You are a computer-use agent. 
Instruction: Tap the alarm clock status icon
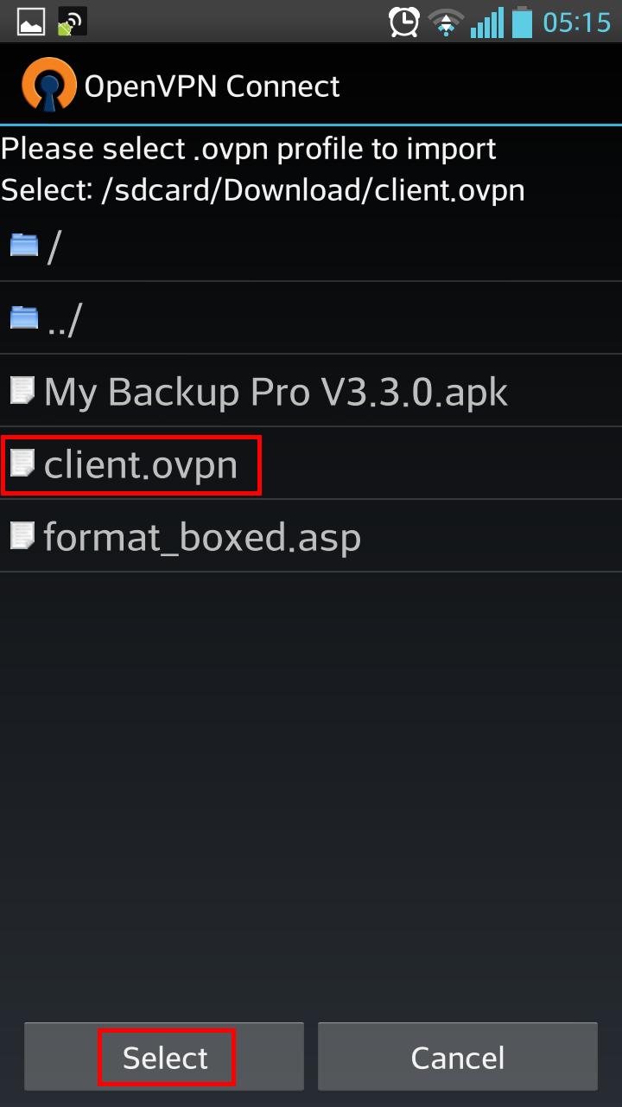(404, 22)
